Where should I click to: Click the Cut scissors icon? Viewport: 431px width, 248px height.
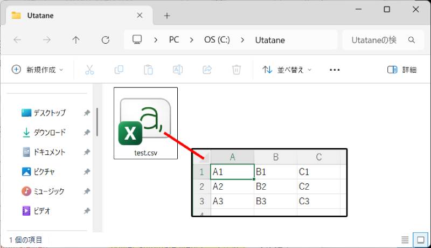tap(89, 70)
